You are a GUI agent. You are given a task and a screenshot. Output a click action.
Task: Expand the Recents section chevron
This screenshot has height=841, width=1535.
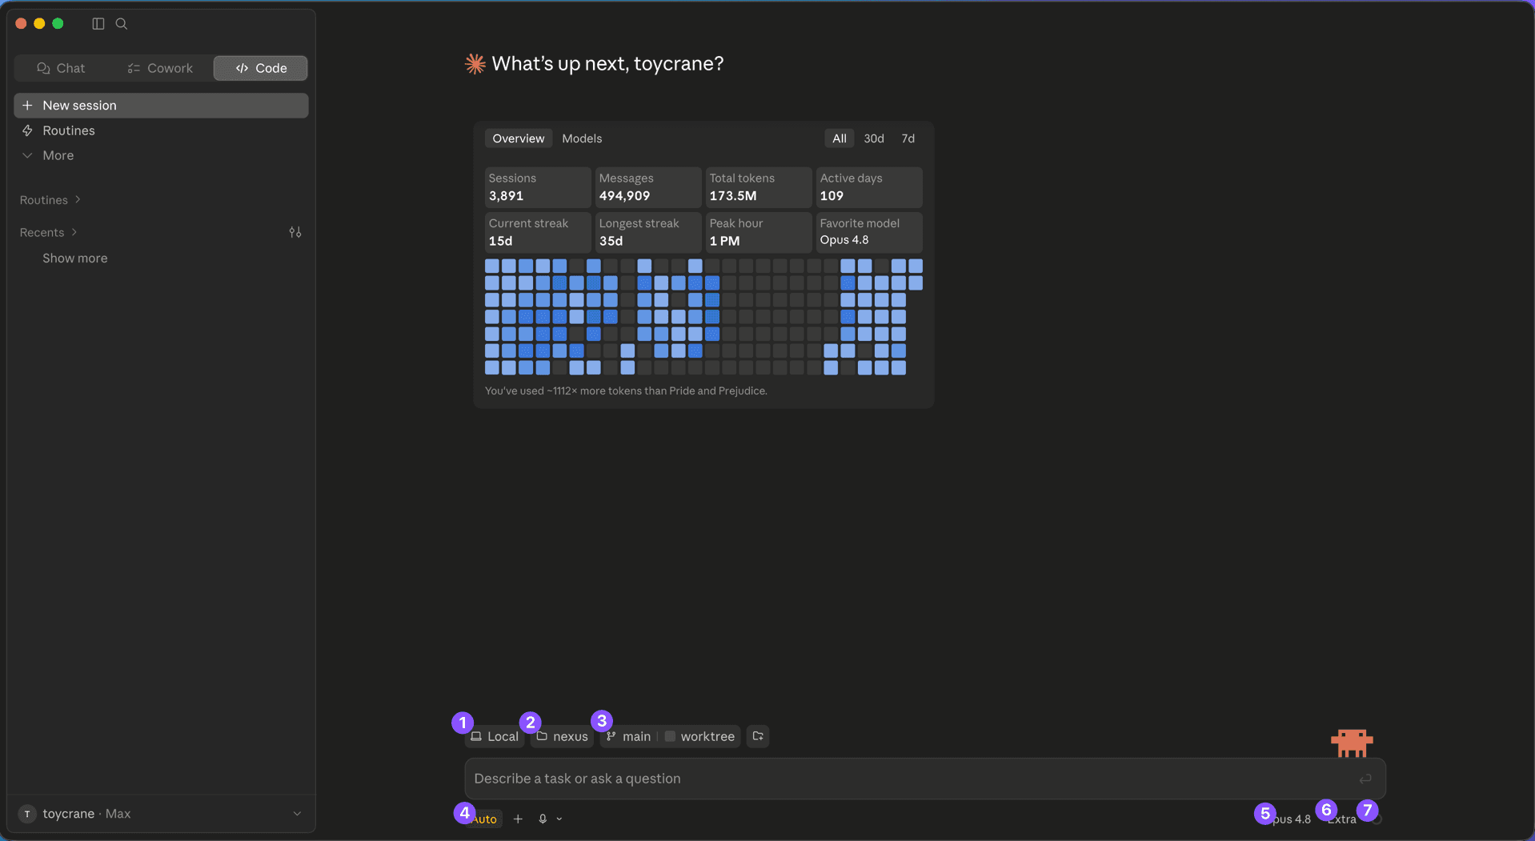74,232
